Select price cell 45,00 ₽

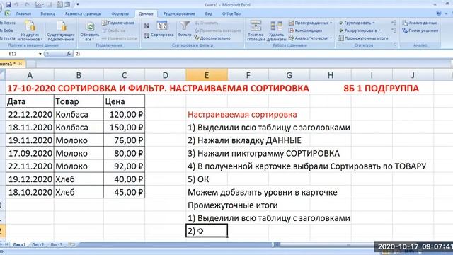tap(125, 192)
